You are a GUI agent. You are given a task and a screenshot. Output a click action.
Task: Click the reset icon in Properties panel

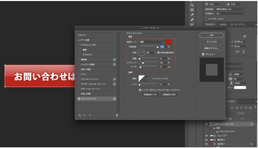pos(245,36)
